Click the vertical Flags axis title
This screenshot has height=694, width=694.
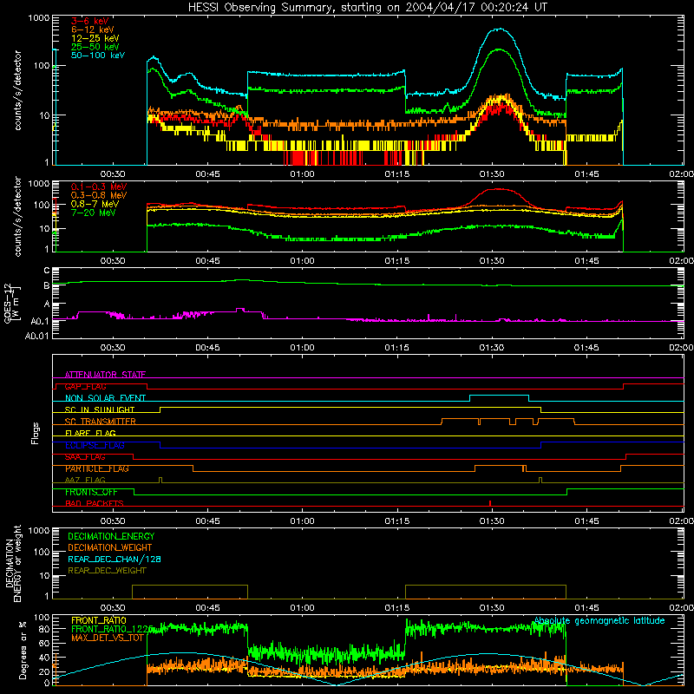coord(36,433)
